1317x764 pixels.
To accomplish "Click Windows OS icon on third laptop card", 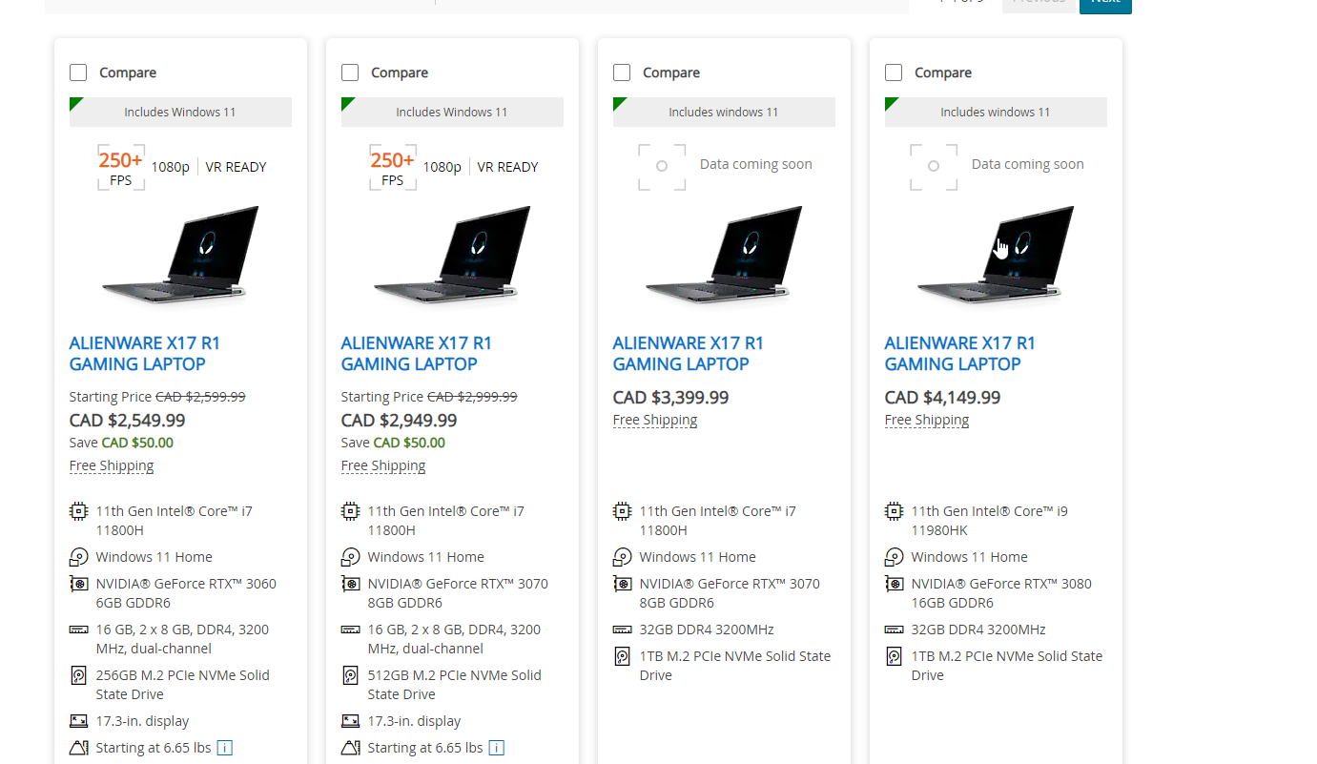I will click(x=622, y=557).
